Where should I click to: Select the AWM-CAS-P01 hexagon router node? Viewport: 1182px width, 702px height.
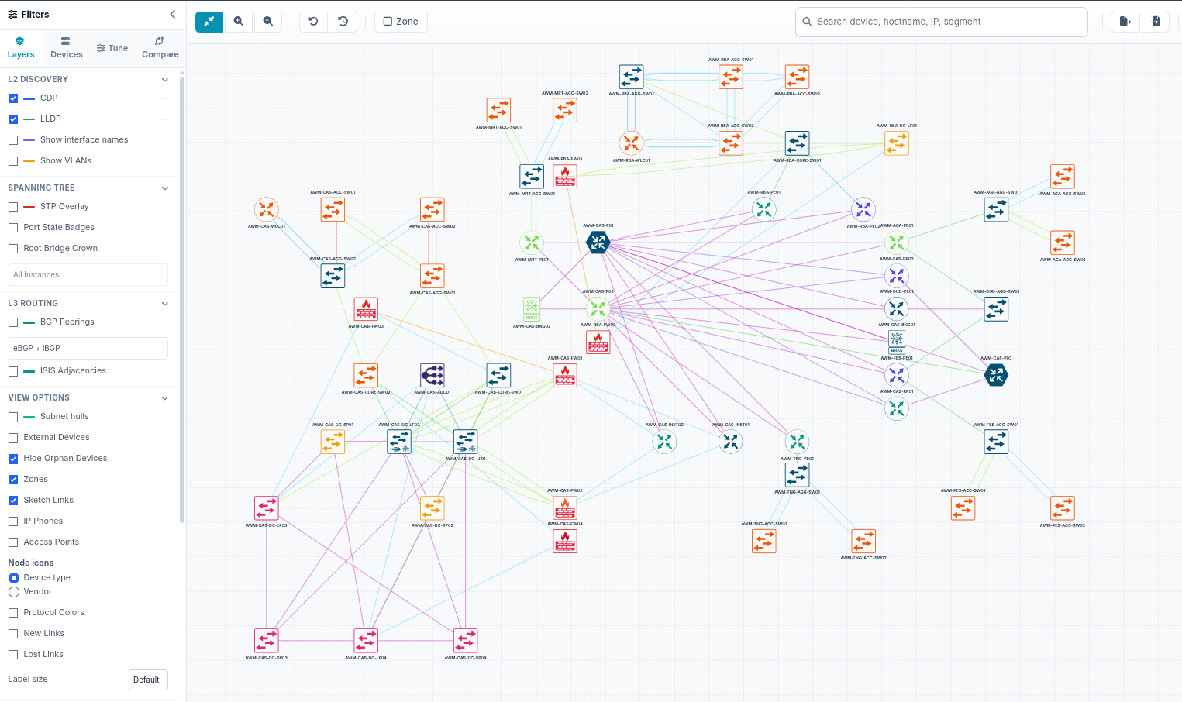[x=598, y=243]
